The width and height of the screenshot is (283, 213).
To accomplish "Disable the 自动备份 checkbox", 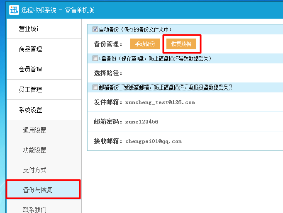I will pyautogui.click(x=95, y=29).
